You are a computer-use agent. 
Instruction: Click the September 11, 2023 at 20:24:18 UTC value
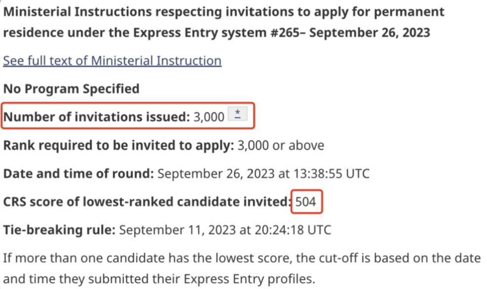[225, 230]
